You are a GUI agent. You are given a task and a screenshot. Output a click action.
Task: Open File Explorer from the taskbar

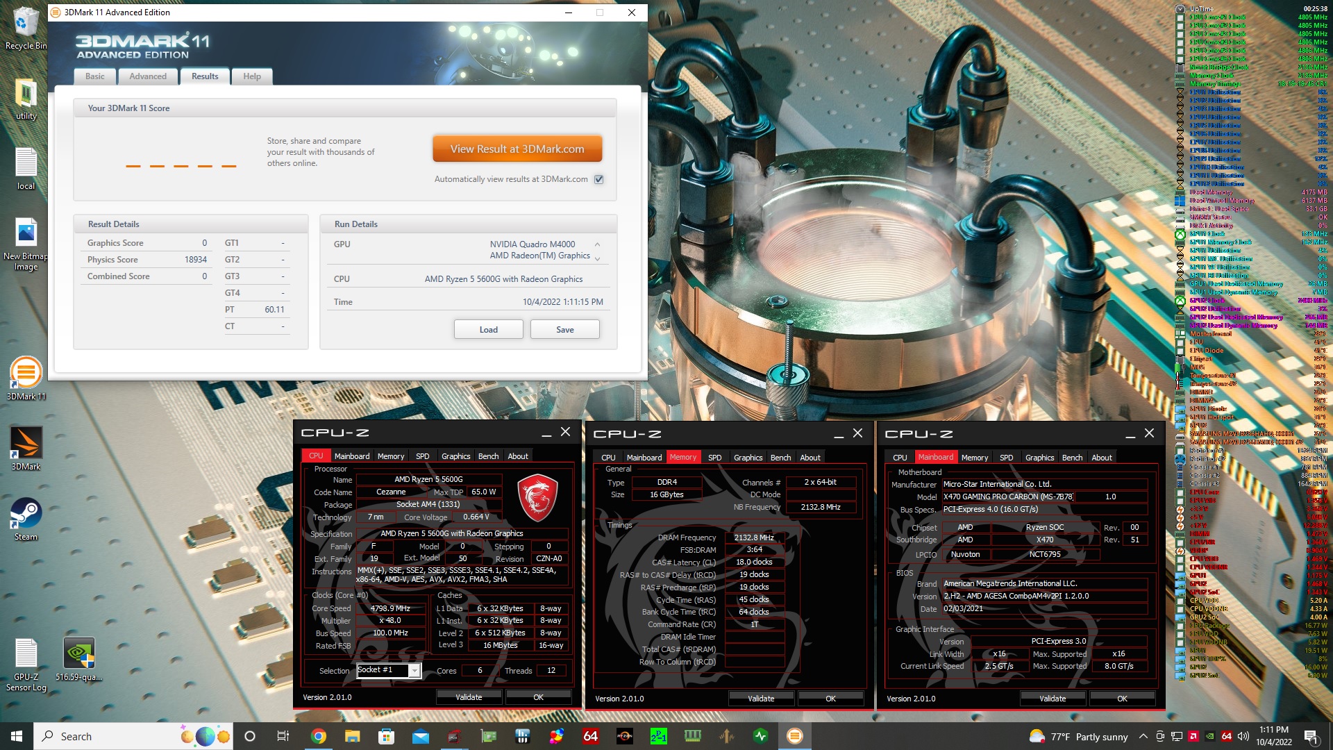(352, 736)
